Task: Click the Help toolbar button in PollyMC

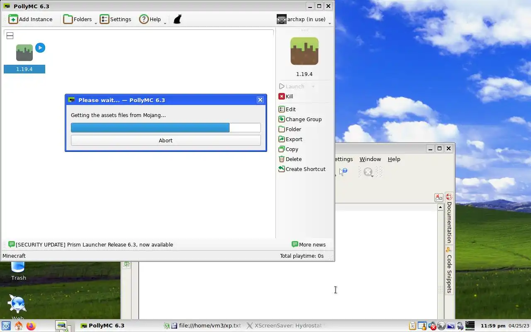Action: coord(150,19)
